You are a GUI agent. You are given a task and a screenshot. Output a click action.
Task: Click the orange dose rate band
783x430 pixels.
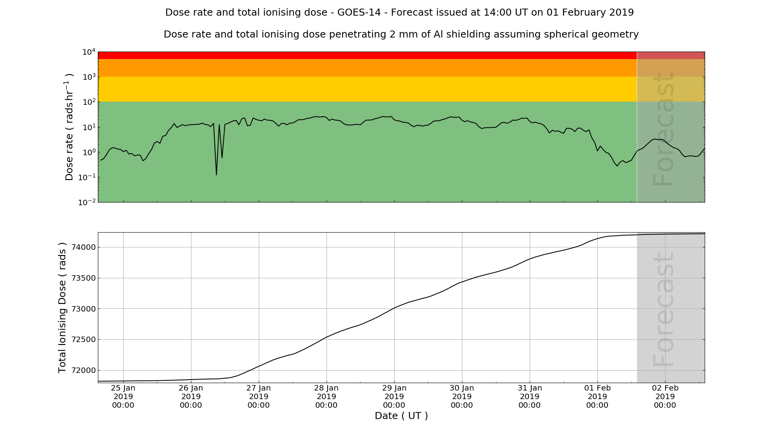367,68
